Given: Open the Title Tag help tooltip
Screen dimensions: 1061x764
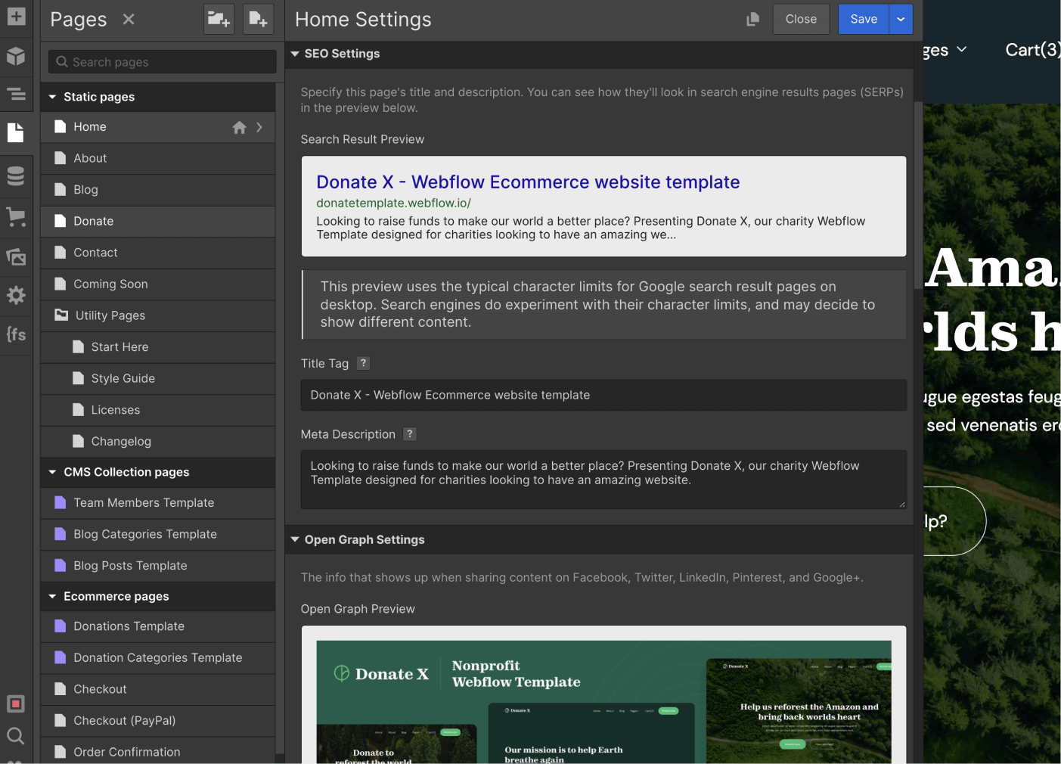Looking at the screenshot, I should click(x=363, y=363).
